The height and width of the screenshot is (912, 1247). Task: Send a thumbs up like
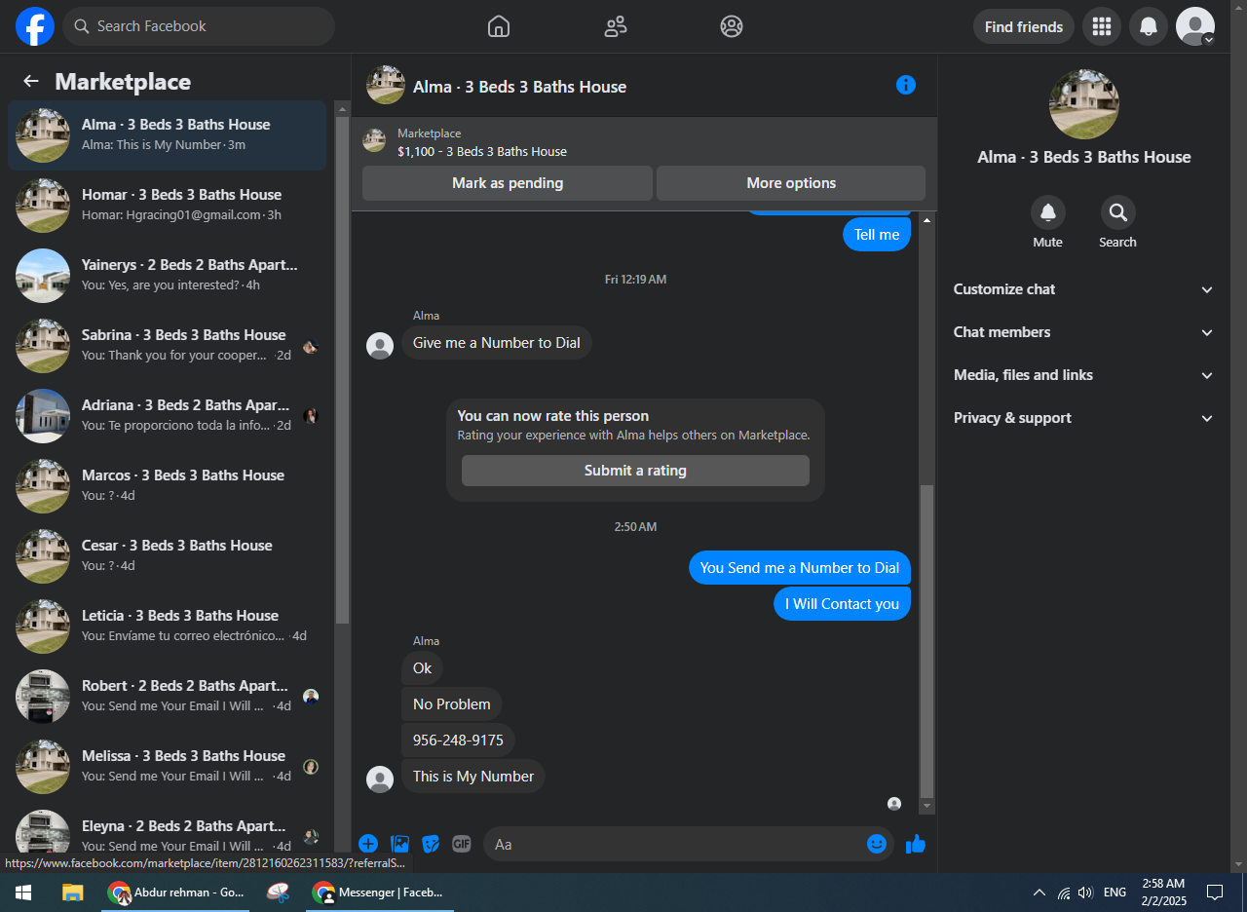click(x=916, y=844)
